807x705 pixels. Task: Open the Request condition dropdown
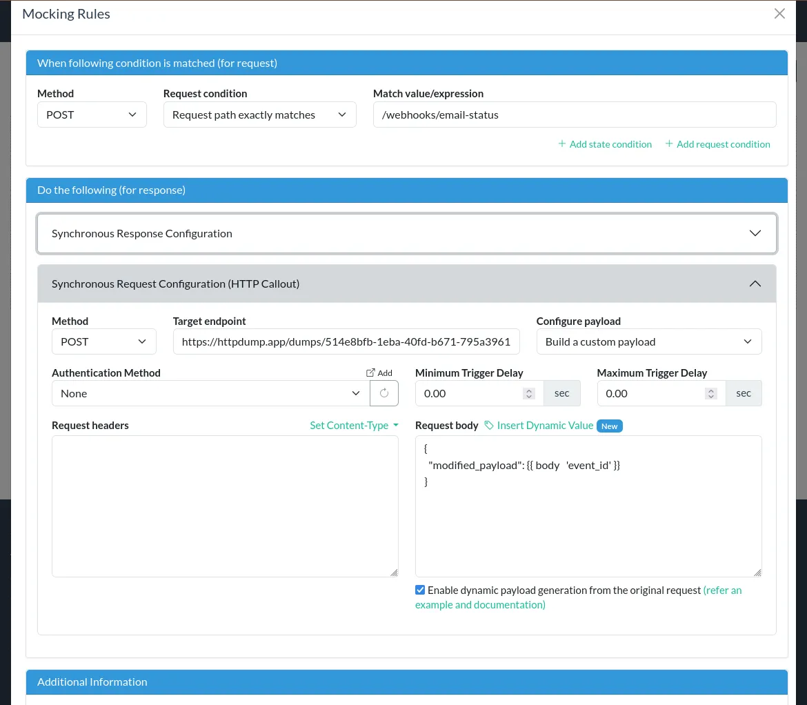[x=259, y=115]
